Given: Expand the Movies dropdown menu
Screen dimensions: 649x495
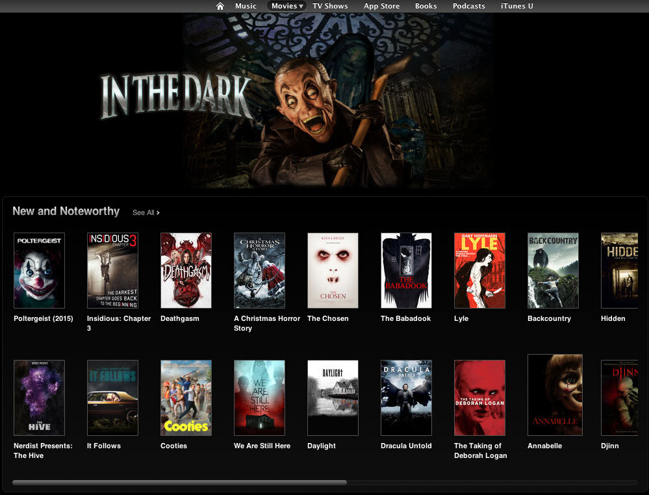Looking at the screenshot, I should 287,6.
